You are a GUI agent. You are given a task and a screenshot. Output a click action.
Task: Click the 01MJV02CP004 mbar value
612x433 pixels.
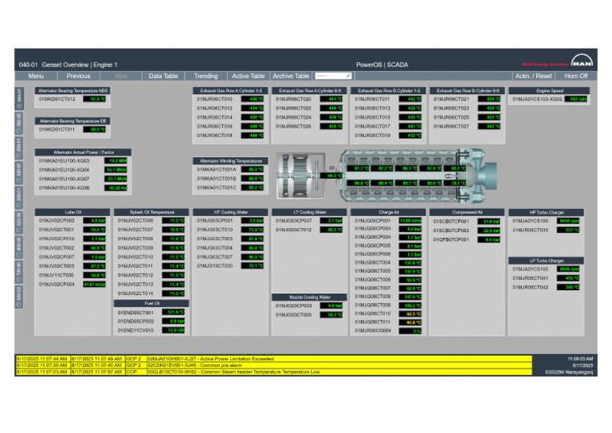pyautogui.click(x=95, y=284)
